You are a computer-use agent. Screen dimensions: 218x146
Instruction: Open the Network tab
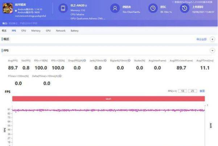pyautogui.click(x=61, y=31)
